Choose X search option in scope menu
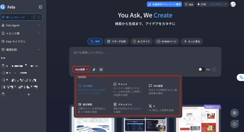Image resolution: width=244 pixels, height=132 pixels. (161, 108)
